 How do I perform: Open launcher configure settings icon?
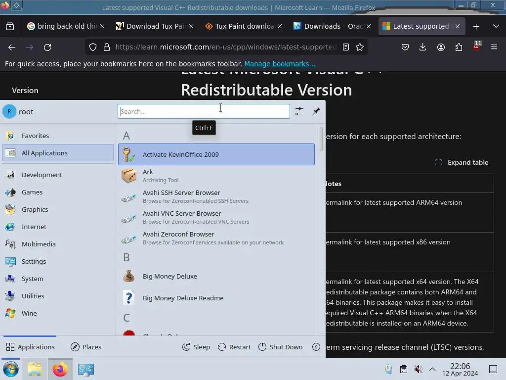coord(299,111)
